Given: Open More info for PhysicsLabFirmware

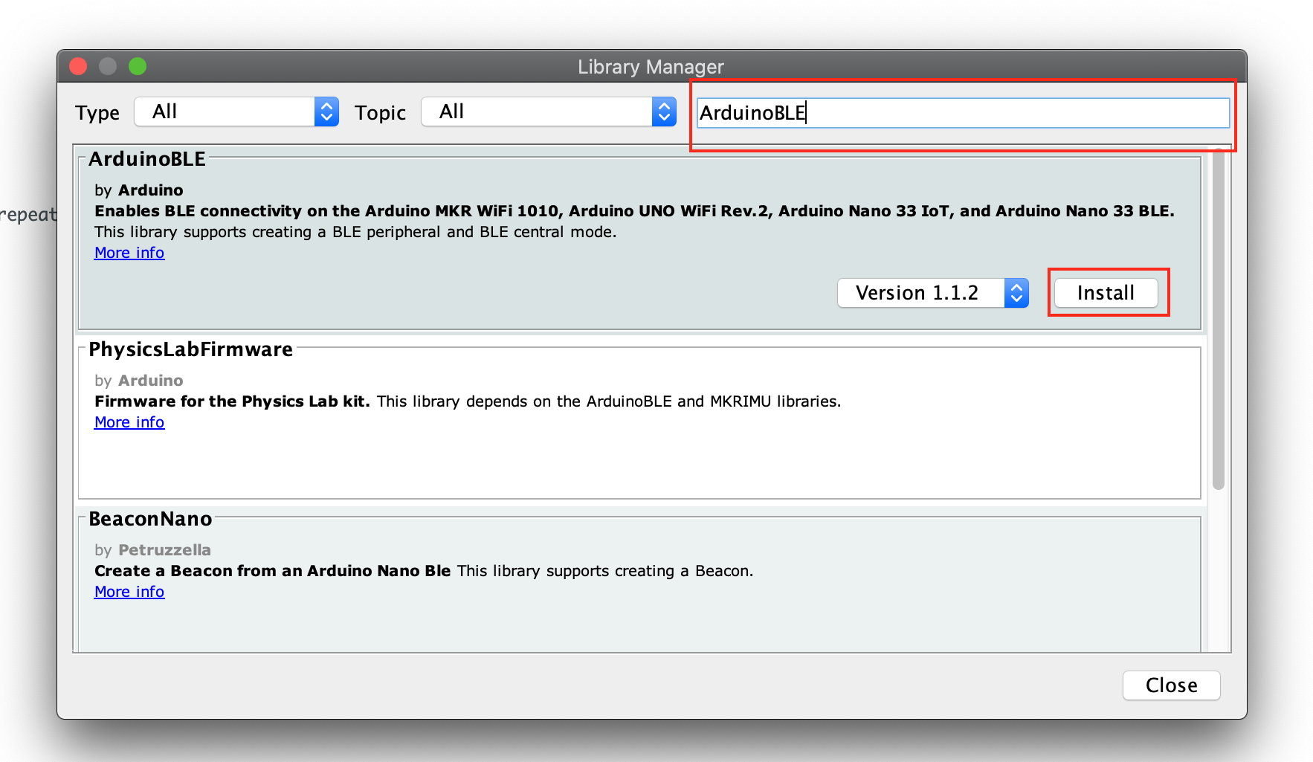Looking at the screenshot, I should coord(129,422).
